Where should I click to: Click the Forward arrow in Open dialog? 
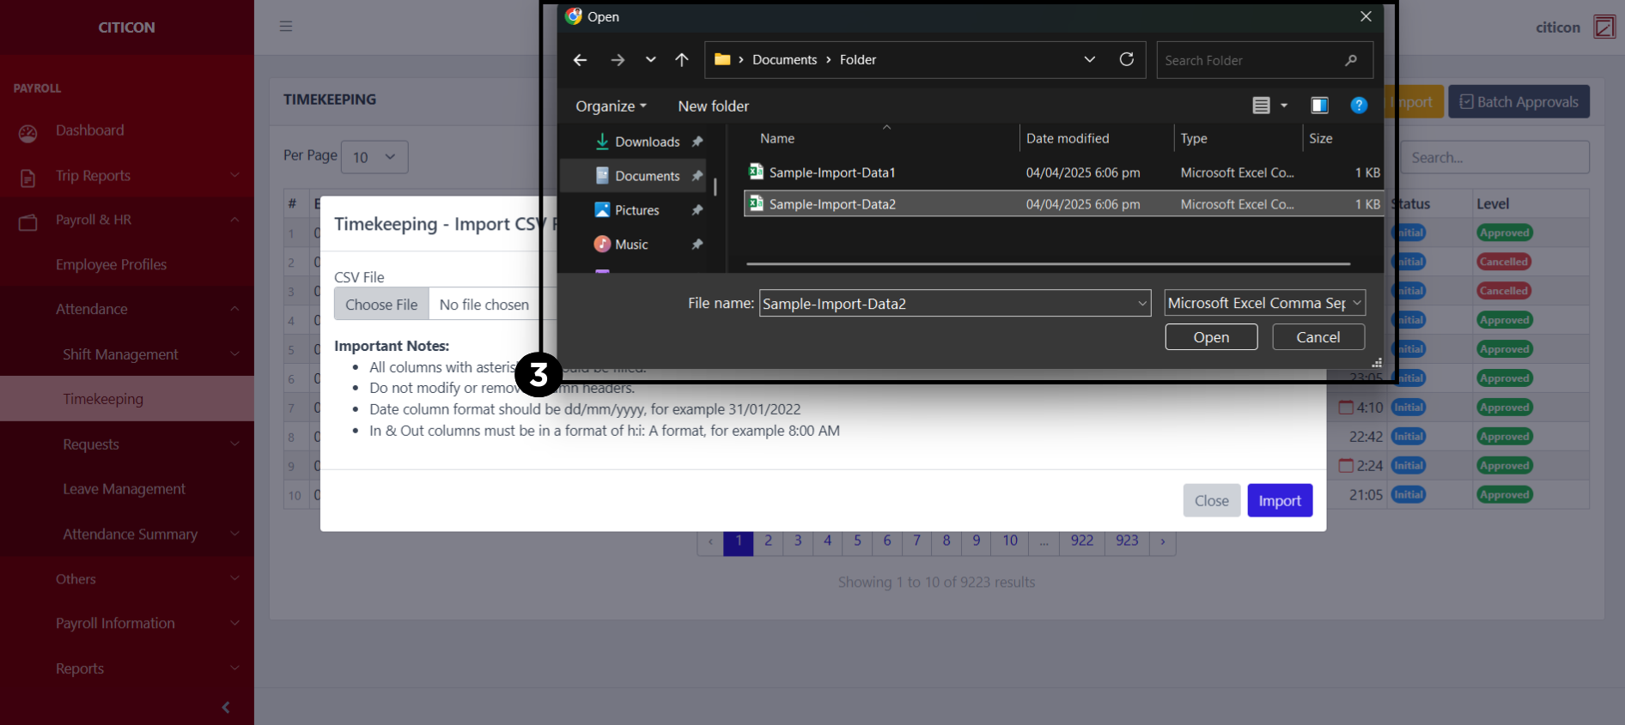tap(618, 60)
